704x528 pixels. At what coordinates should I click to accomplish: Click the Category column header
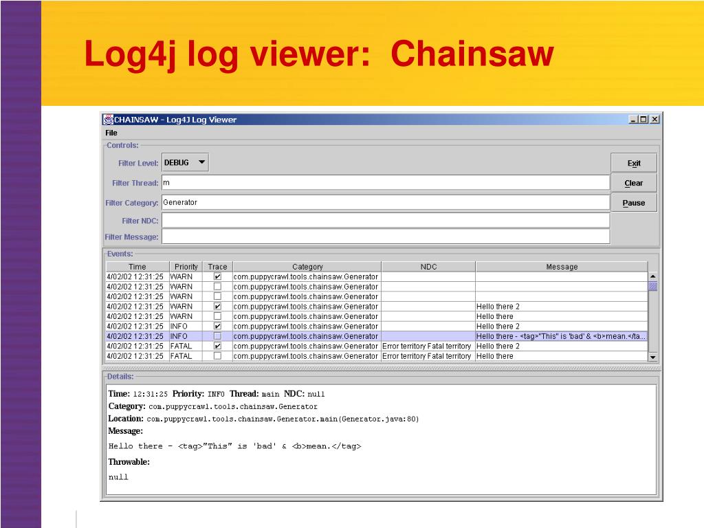pos(307,267)
